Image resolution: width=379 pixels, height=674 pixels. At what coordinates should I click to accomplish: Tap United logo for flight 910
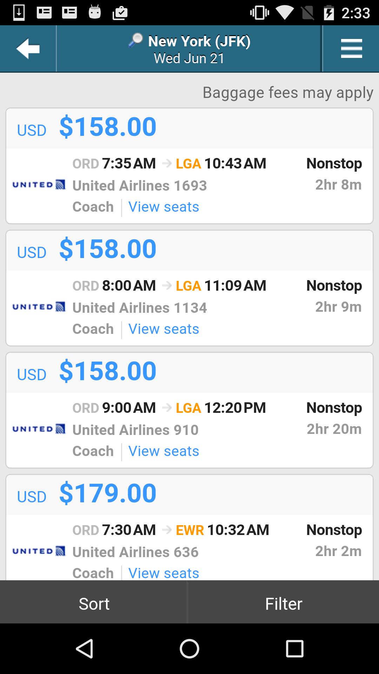[x=39, y=429]
